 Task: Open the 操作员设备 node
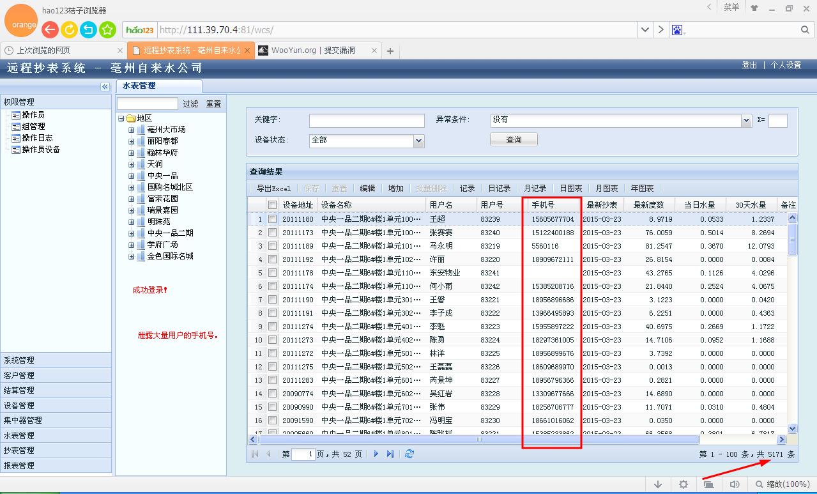pyautogui.click(x=41, y=150)
